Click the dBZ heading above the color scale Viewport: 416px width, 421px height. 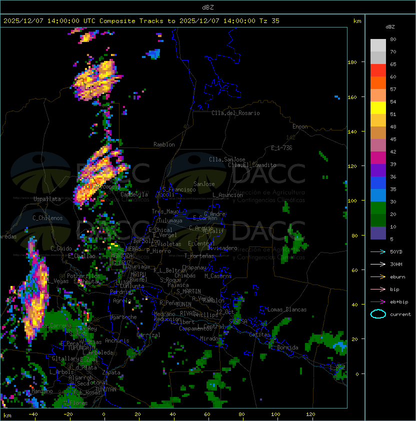pos(390,27)
